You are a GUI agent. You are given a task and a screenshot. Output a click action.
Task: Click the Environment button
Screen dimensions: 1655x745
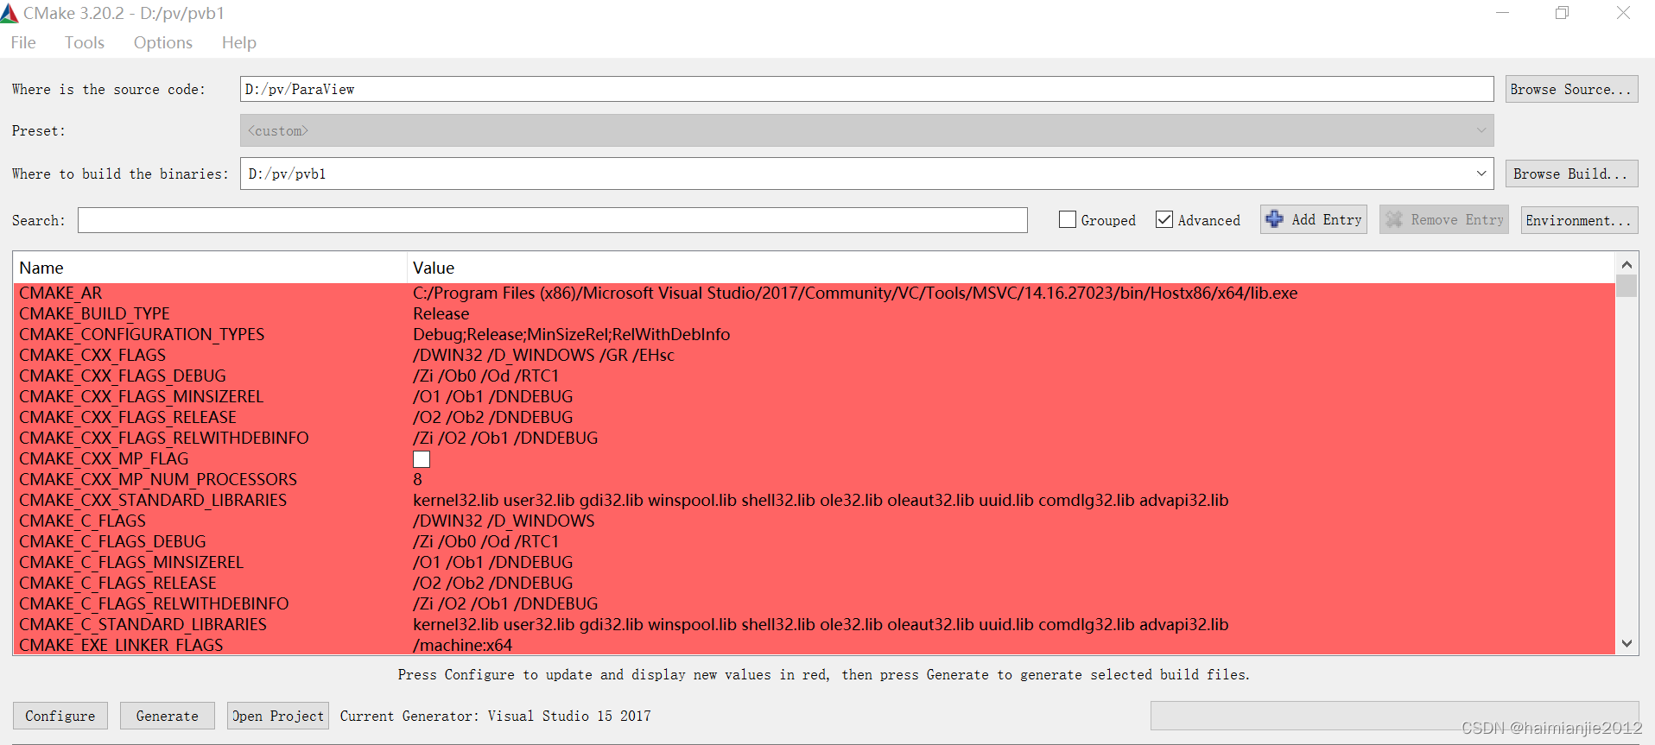coord(1579,220)
